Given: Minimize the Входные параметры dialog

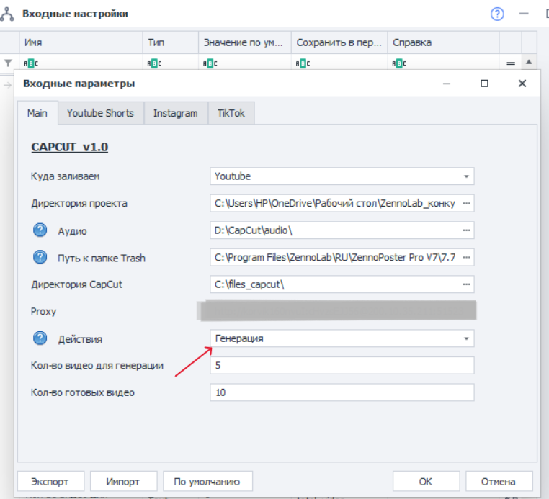Looking at the screenshot, I should pyautogui.click(x=447, y=84).
